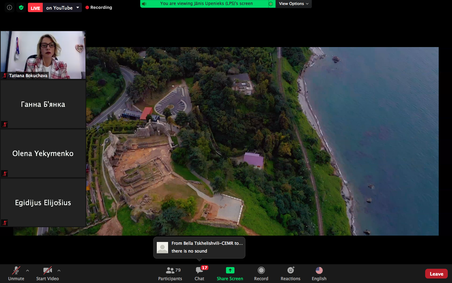Viewport: 452px width, 283px height.
Task: Open the Chat panel
Action: click(199, 273)
